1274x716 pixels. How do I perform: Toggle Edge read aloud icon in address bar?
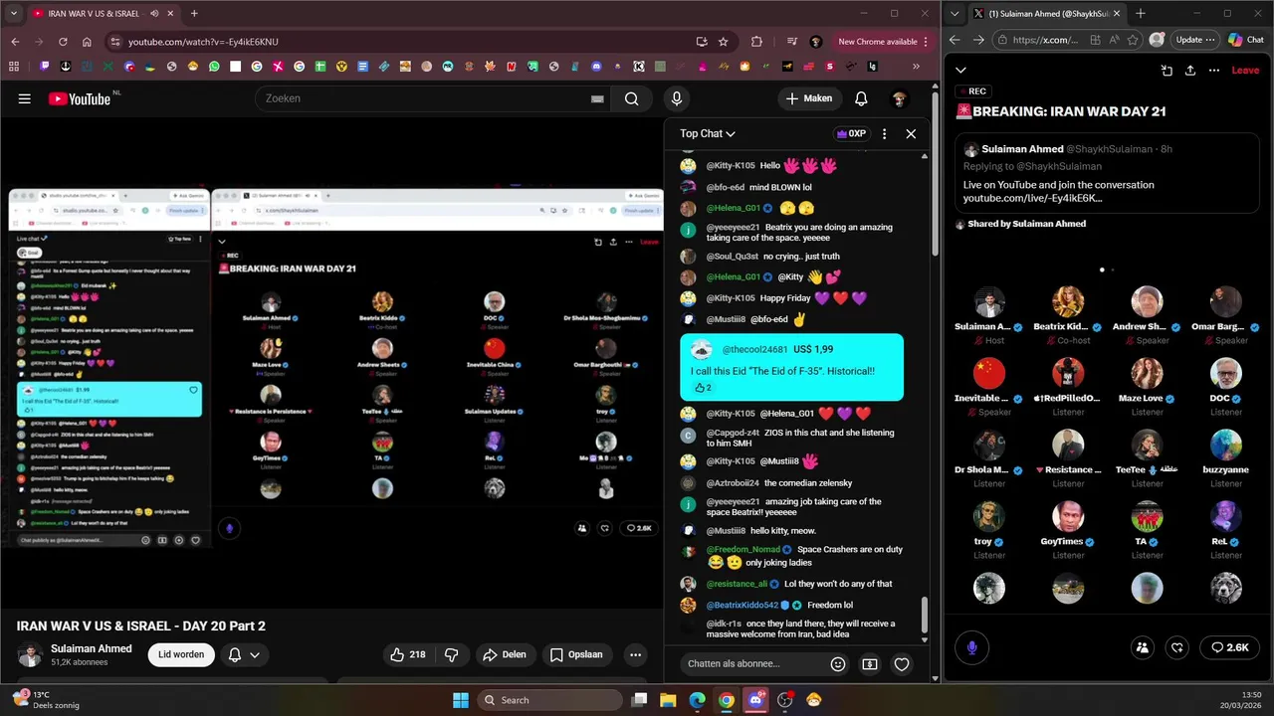coord(1115,40)
